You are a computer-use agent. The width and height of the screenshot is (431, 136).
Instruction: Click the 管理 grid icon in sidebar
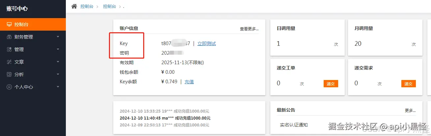point(9,49)
